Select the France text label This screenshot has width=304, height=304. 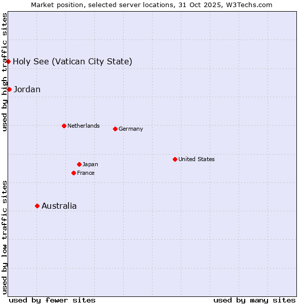[86, 173]
